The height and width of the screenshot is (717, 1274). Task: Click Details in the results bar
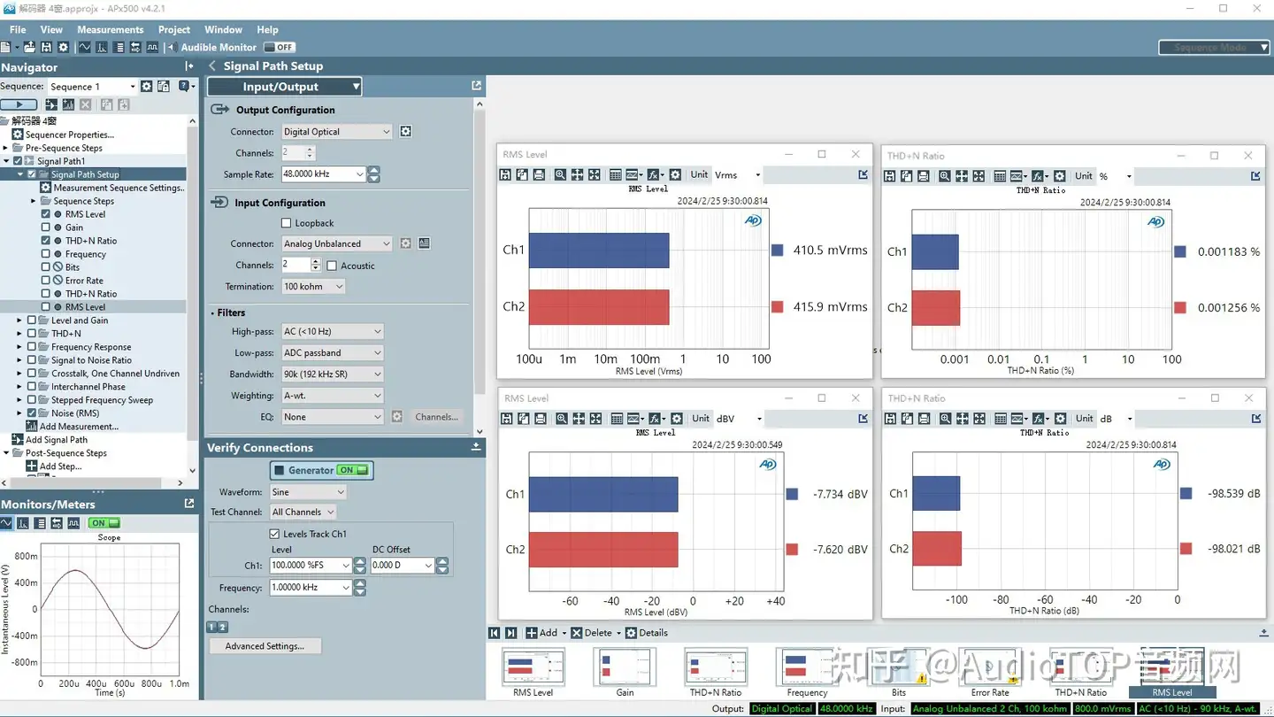pos(647,633)
